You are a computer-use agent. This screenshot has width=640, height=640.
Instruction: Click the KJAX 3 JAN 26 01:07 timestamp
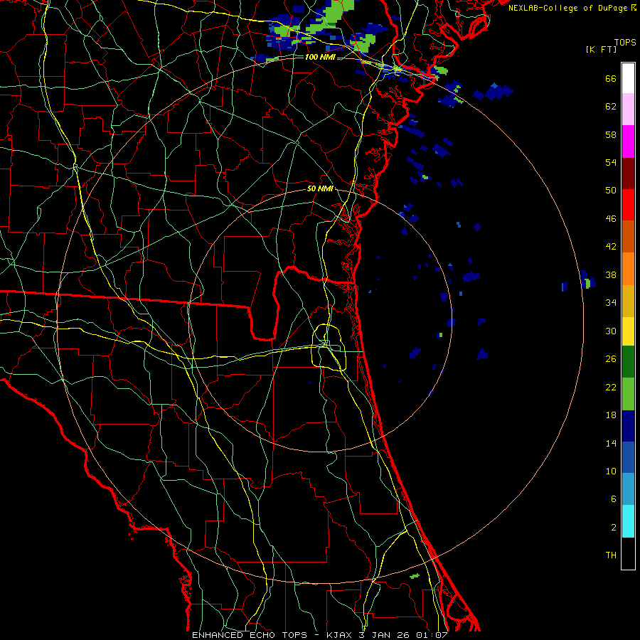point(387,635)
